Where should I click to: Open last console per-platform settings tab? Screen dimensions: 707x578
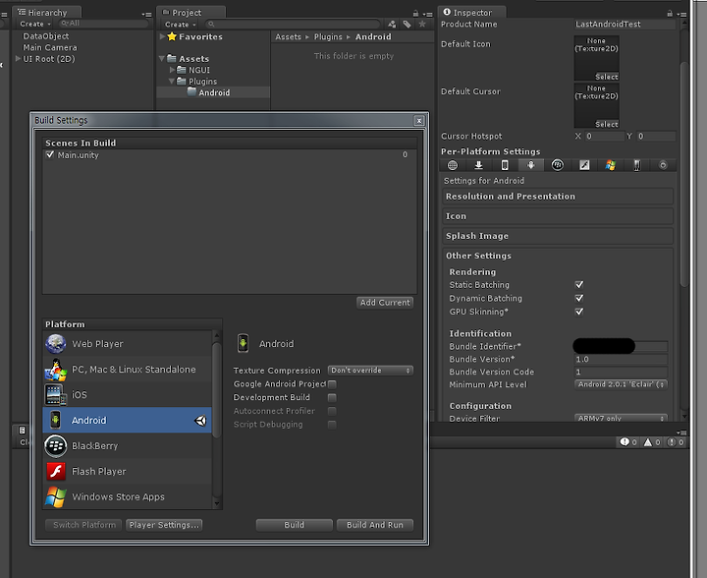coord(663,165)
